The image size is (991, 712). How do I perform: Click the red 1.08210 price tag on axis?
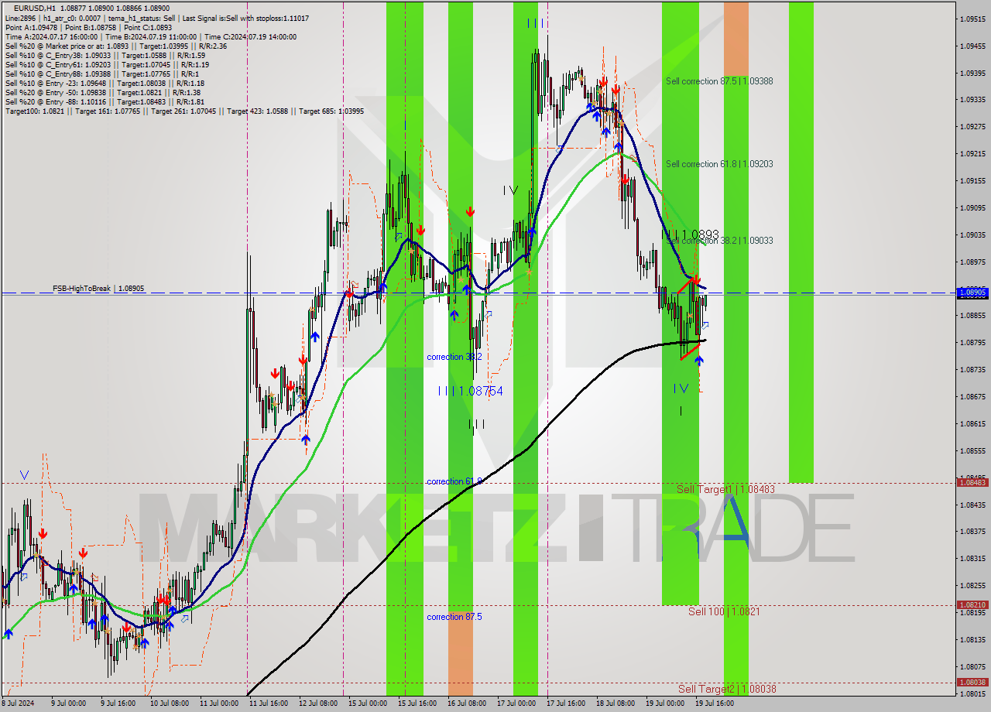(972, 605)
